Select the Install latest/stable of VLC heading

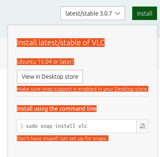61,42
